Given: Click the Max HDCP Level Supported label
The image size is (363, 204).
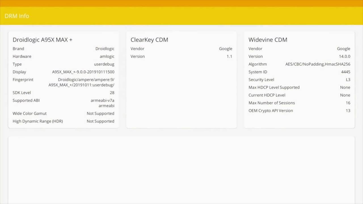Looking at the screenshot, I should point(274,87).
